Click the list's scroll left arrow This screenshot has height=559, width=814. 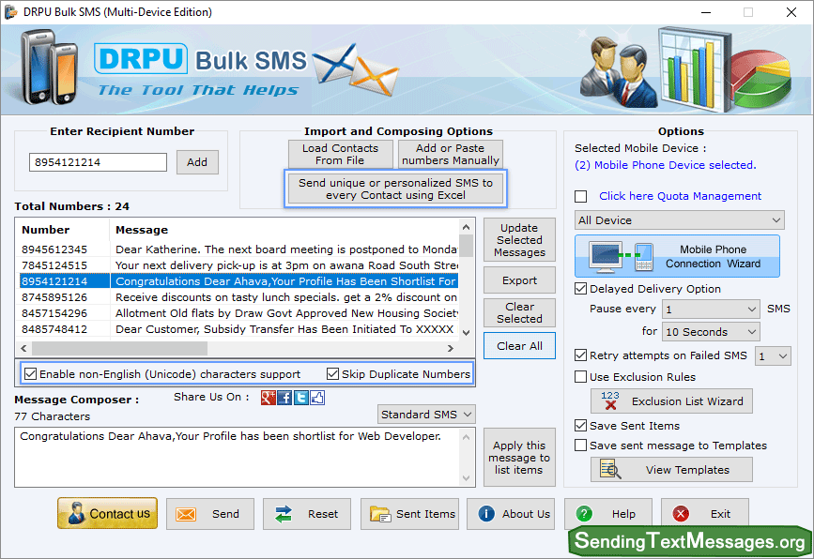click(x=23, y=349)
